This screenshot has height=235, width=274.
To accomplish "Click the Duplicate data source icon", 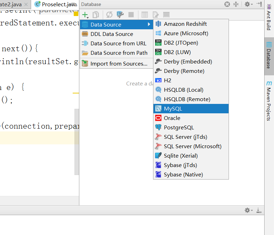I will click(x=96, y=15).
